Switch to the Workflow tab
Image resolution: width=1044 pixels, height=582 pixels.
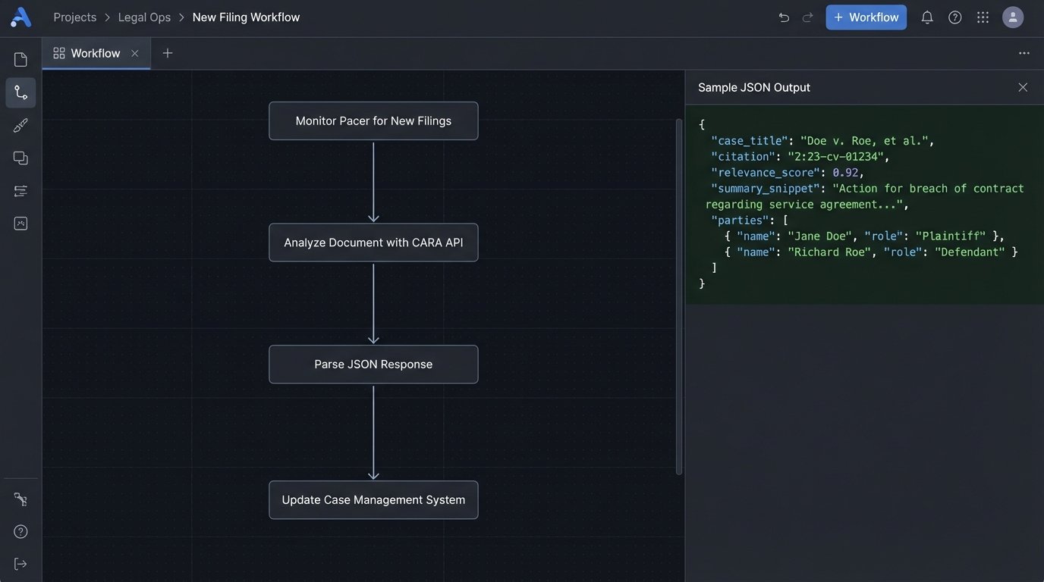(x=95, y=53)
